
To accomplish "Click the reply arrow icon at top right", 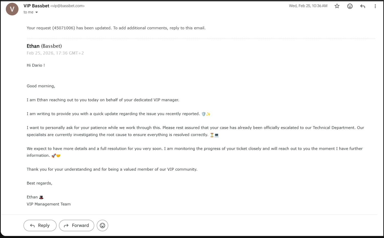I will (362, 6).
